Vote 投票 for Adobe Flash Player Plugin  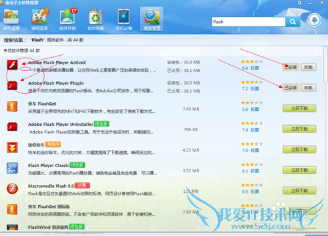point(255,88)
